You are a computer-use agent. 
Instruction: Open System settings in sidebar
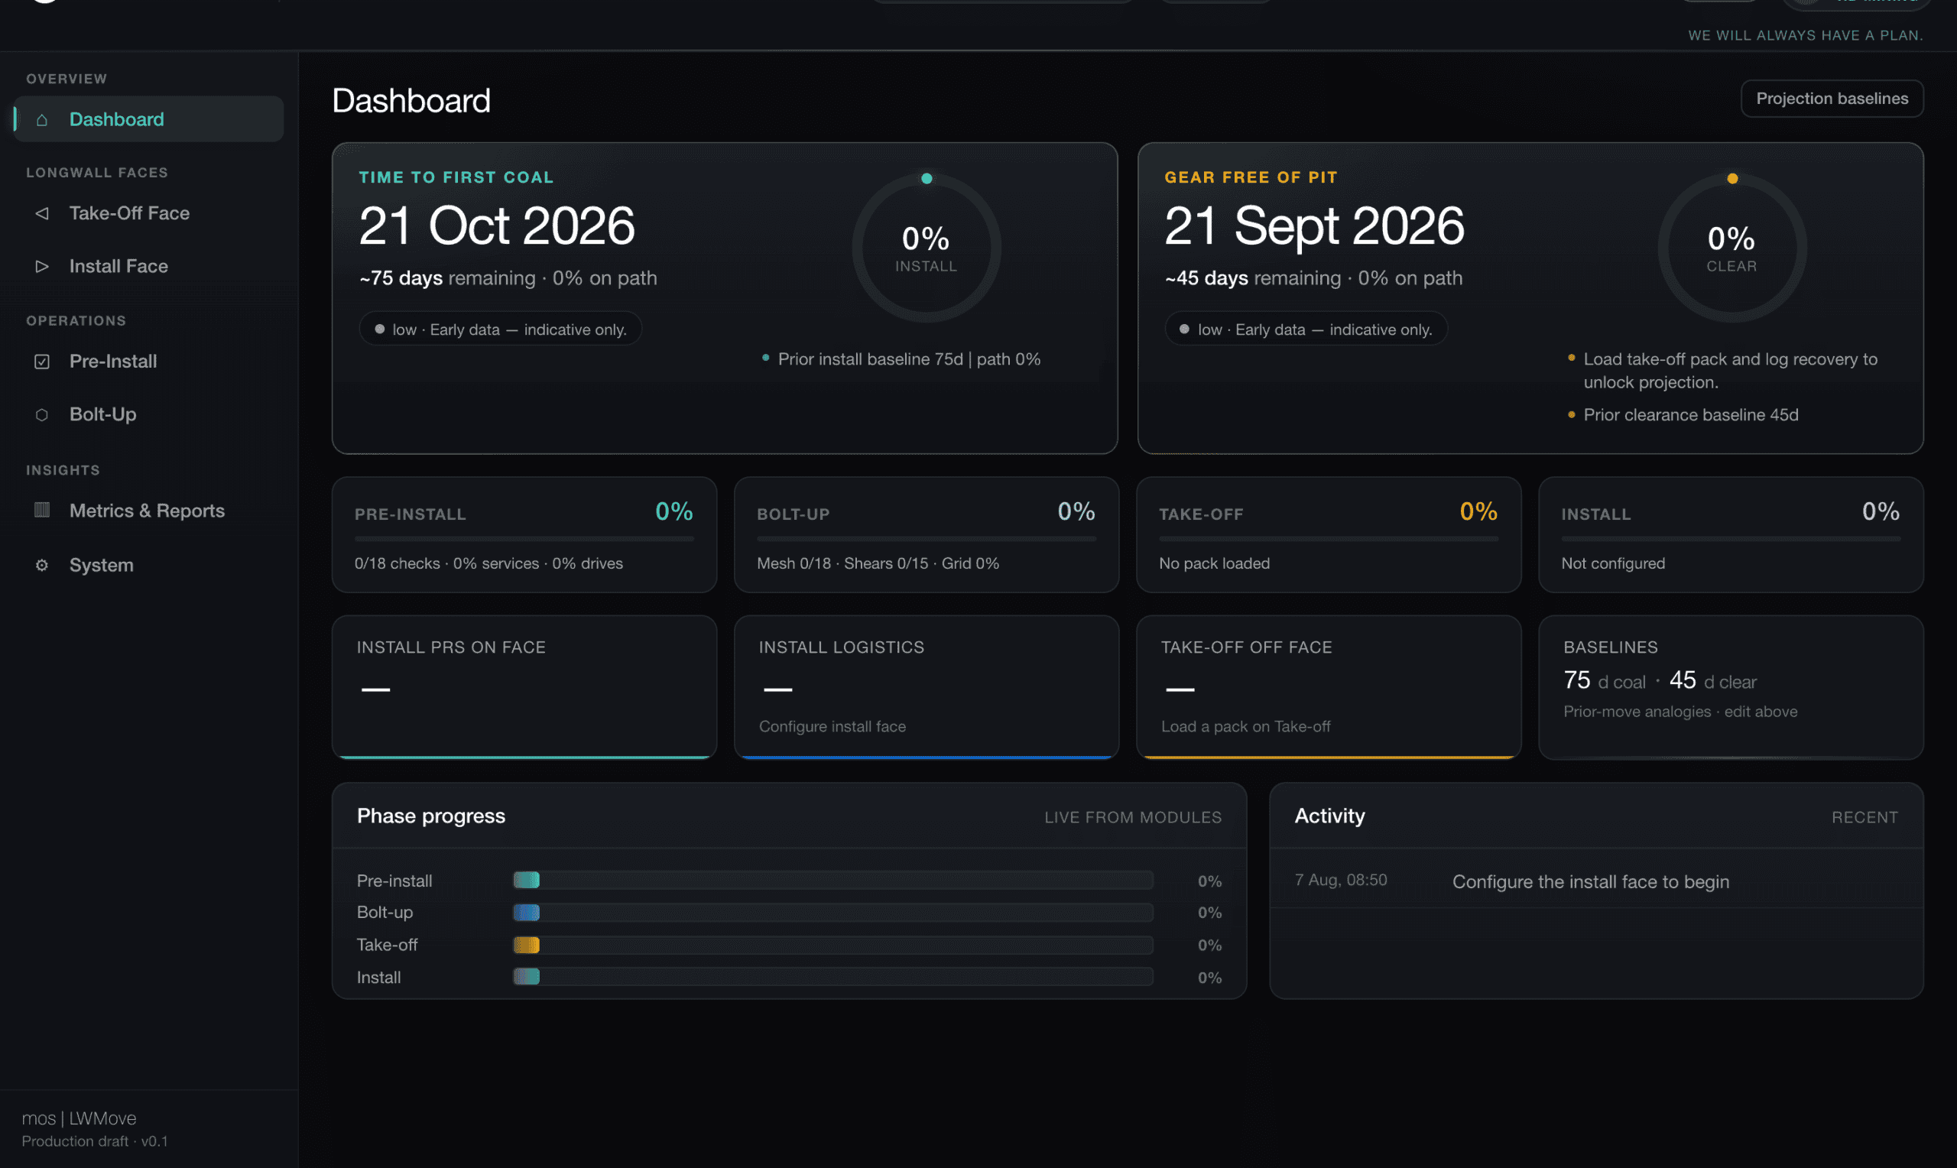(x=149, y=565)
